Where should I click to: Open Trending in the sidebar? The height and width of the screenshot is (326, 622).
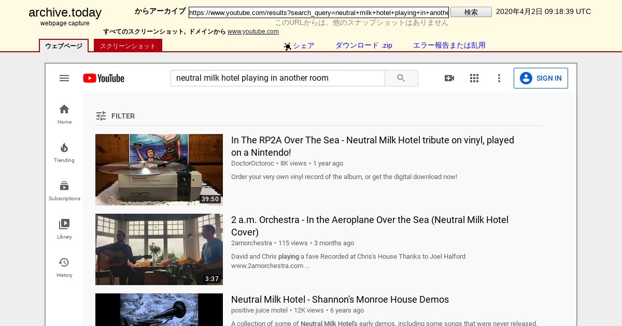point(64,152)
